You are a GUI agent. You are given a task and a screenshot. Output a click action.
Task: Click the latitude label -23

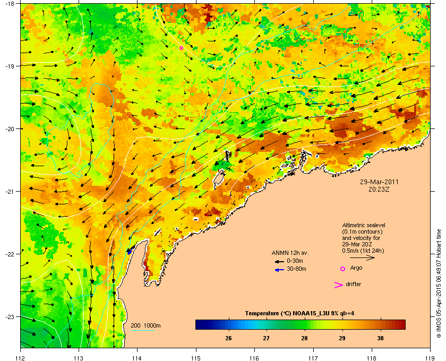pos(10,316)
